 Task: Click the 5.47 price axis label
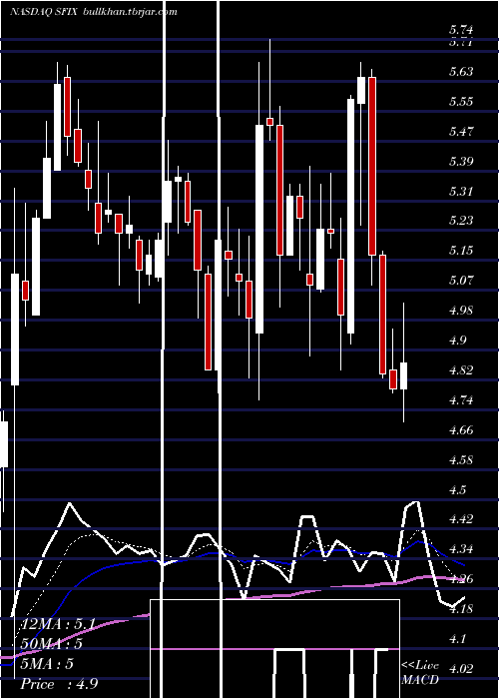[461, 131]
